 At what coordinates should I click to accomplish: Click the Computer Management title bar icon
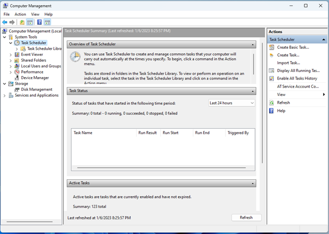click(x=6, y=6)
